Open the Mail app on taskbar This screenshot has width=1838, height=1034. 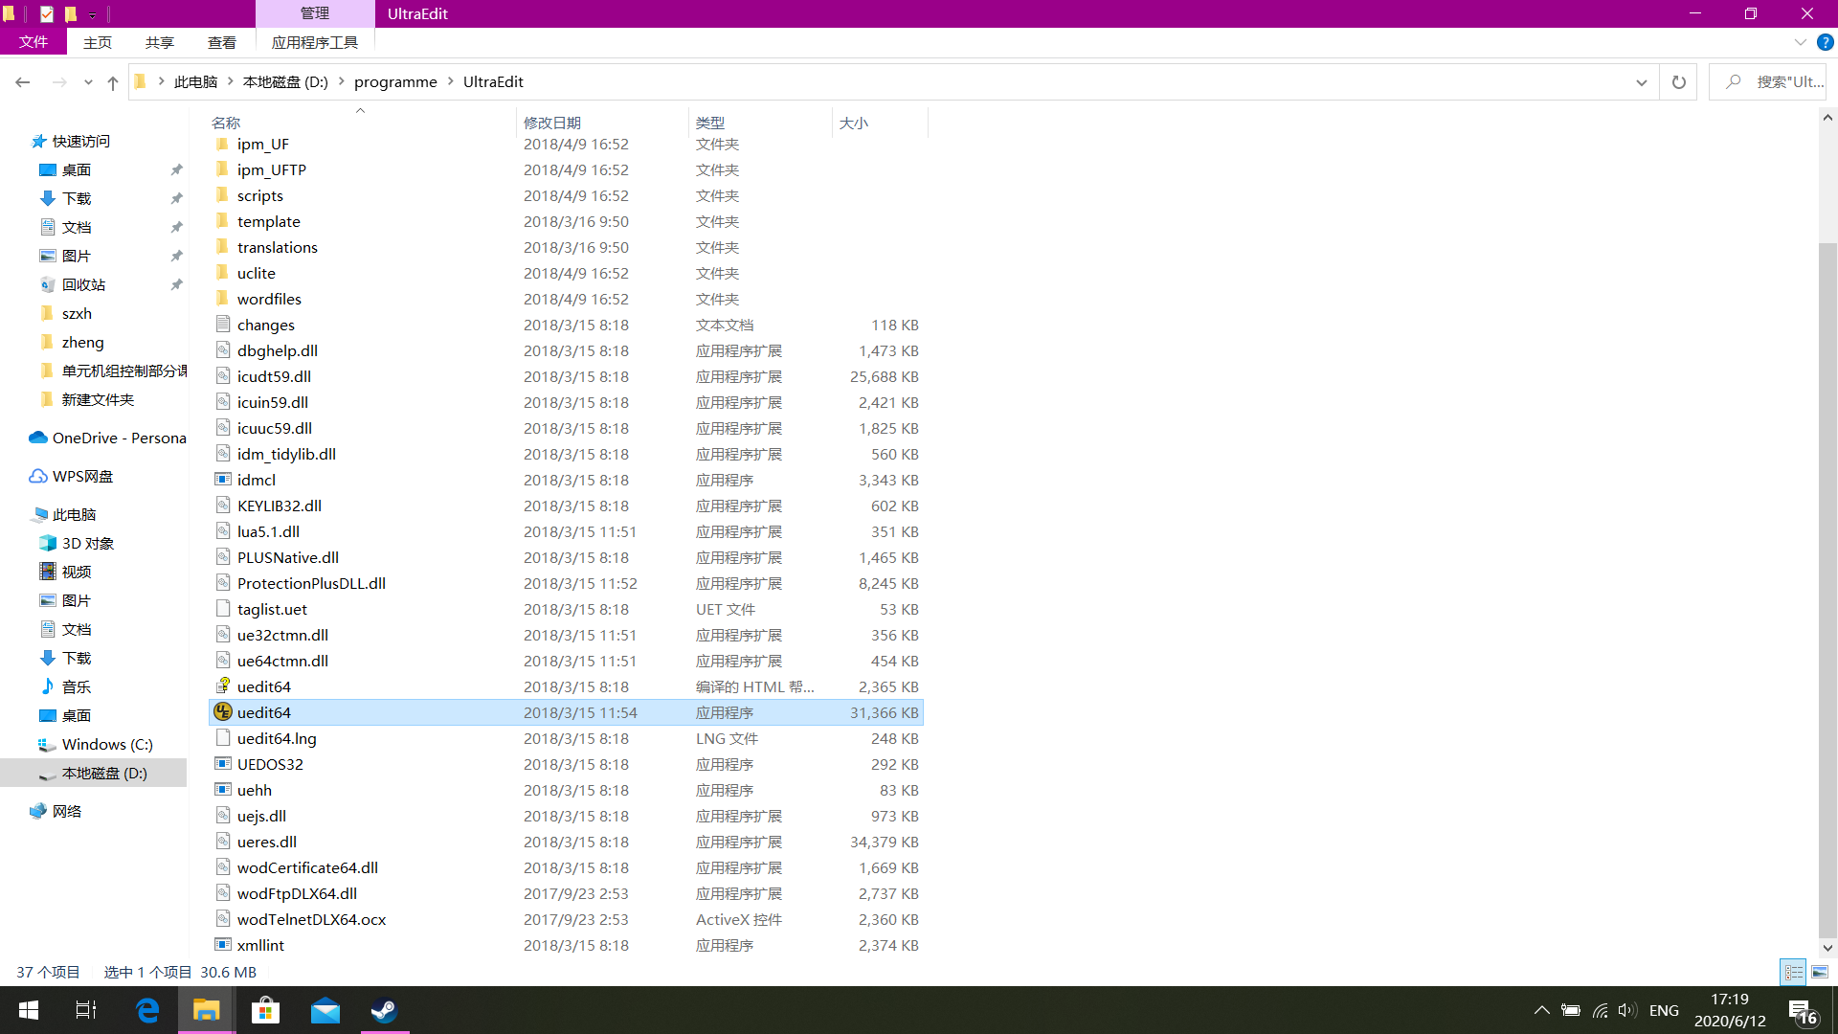pyautogui.click(x=325, y=1010)
